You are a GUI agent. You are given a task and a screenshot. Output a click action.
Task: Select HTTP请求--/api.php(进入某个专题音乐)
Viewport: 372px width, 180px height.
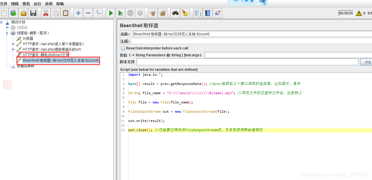[x=53, y=44]
